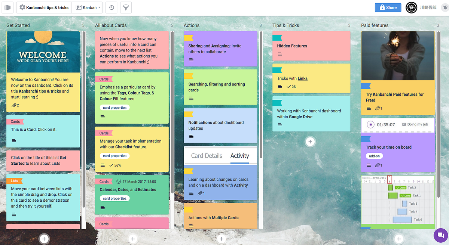
Task: Open the Paid features list title
Action: pyautogui.click(x=375, y=25)
